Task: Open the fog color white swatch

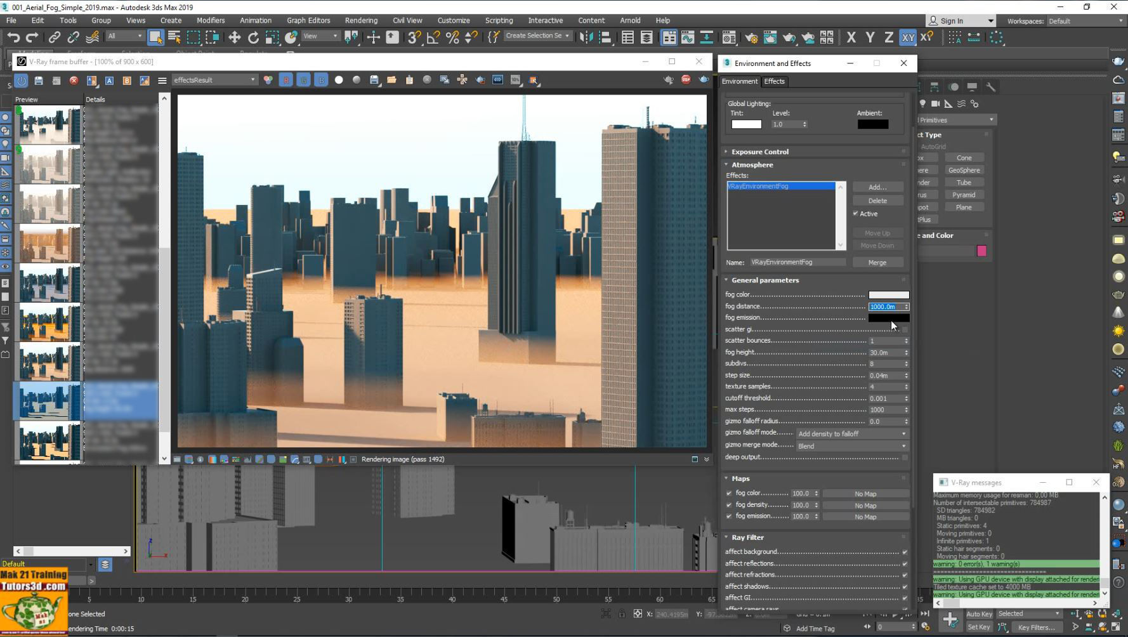Action: [888, 295]
